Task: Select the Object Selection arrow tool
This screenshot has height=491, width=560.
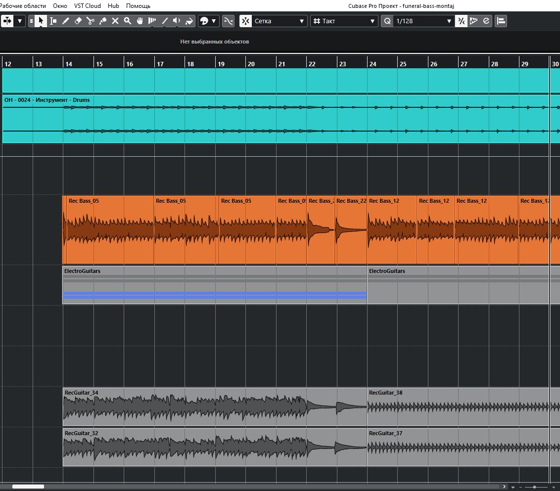Action: (x=41, y=21)
